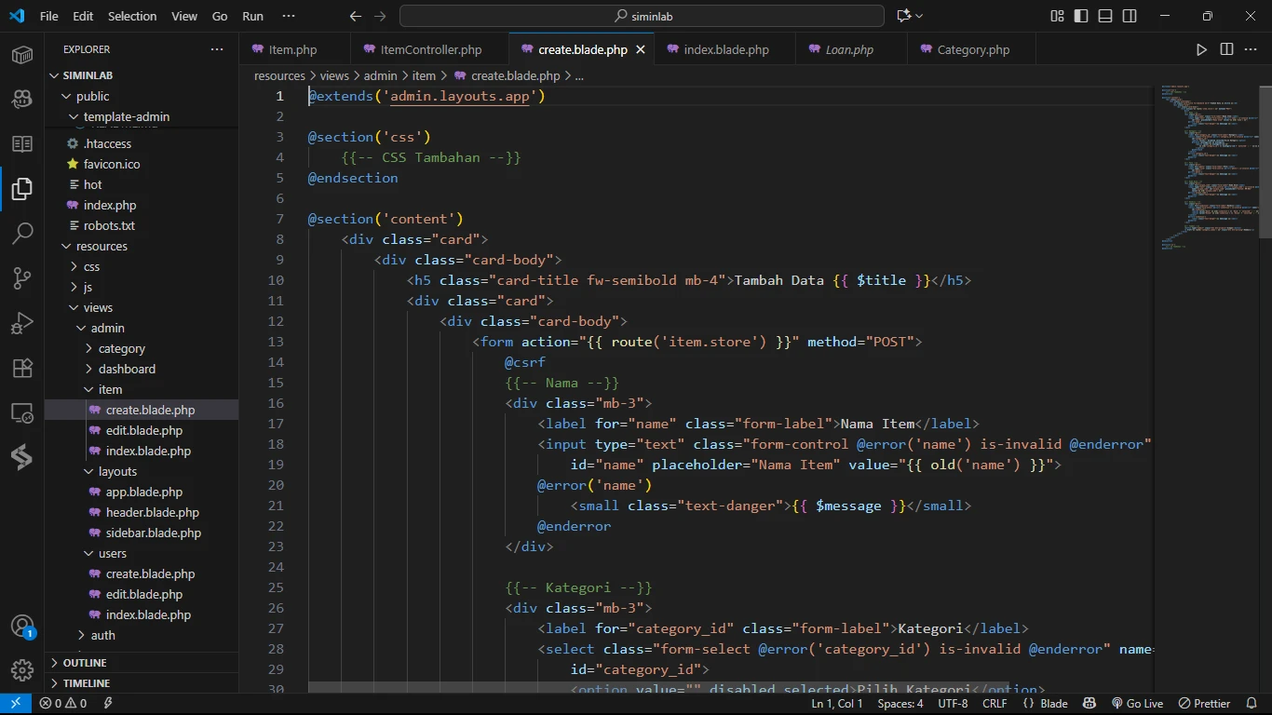Open the Remote Explorer view

(x=22, y=412)
